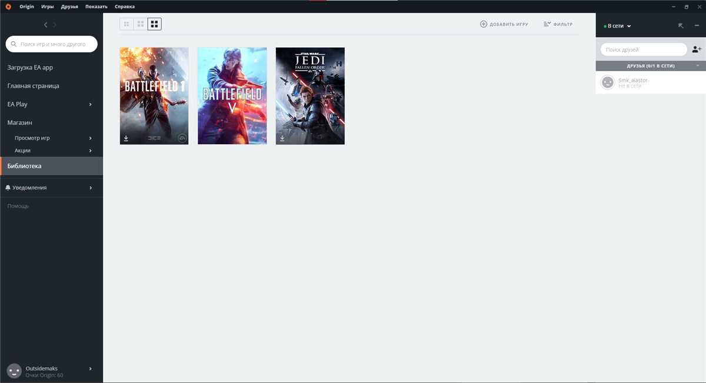
Task: Select the large grid view toggle
Action: [x=154, y=24]
